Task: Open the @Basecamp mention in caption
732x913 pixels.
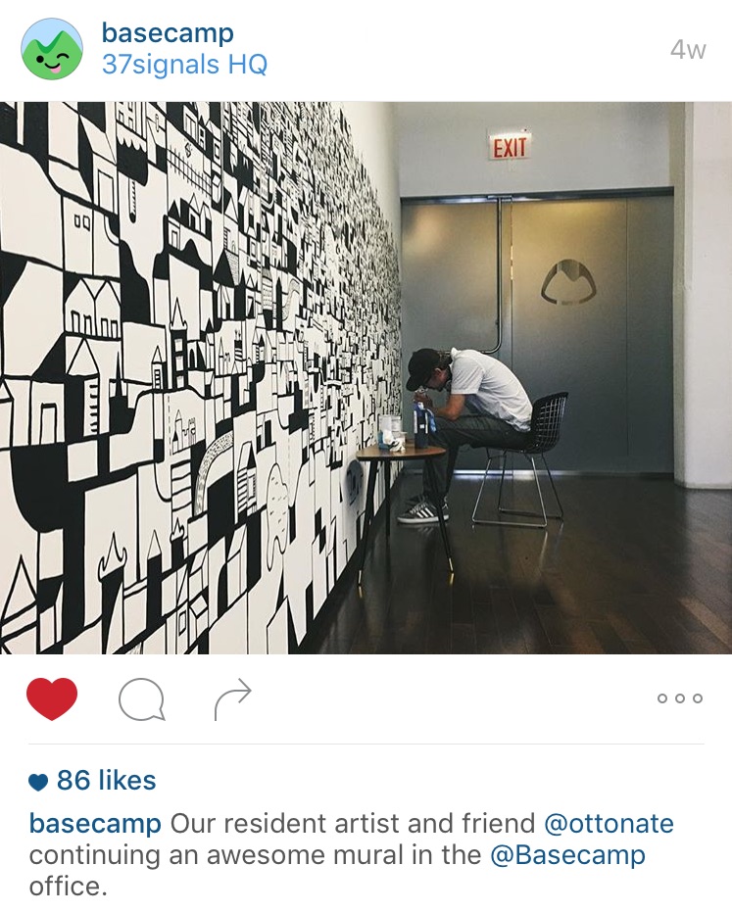Action: click(x=567, y=856)
